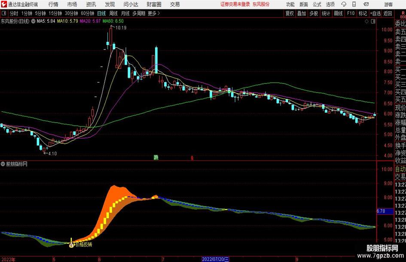Switch to 15分钟 period

tap(55, 13)
